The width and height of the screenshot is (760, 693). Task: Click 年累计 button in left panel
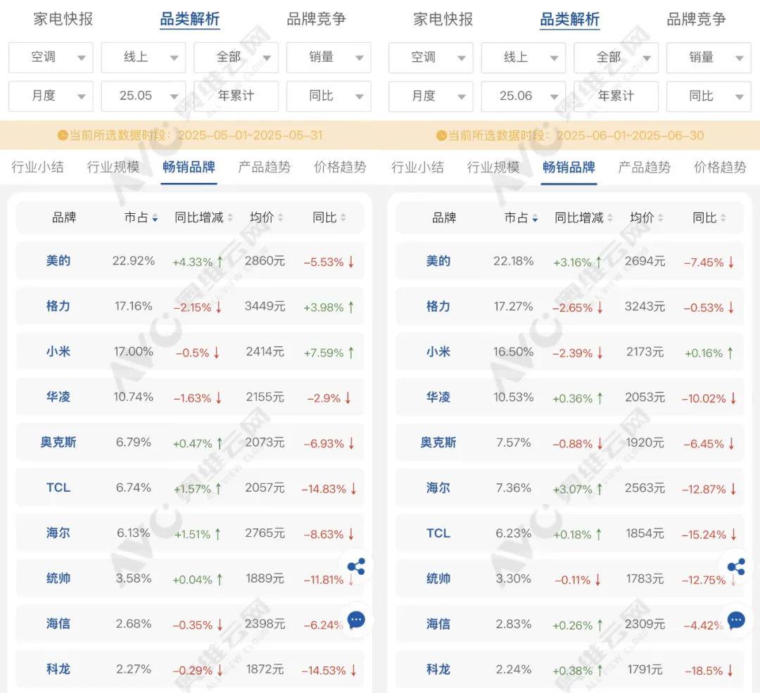(x=236, y=96)
